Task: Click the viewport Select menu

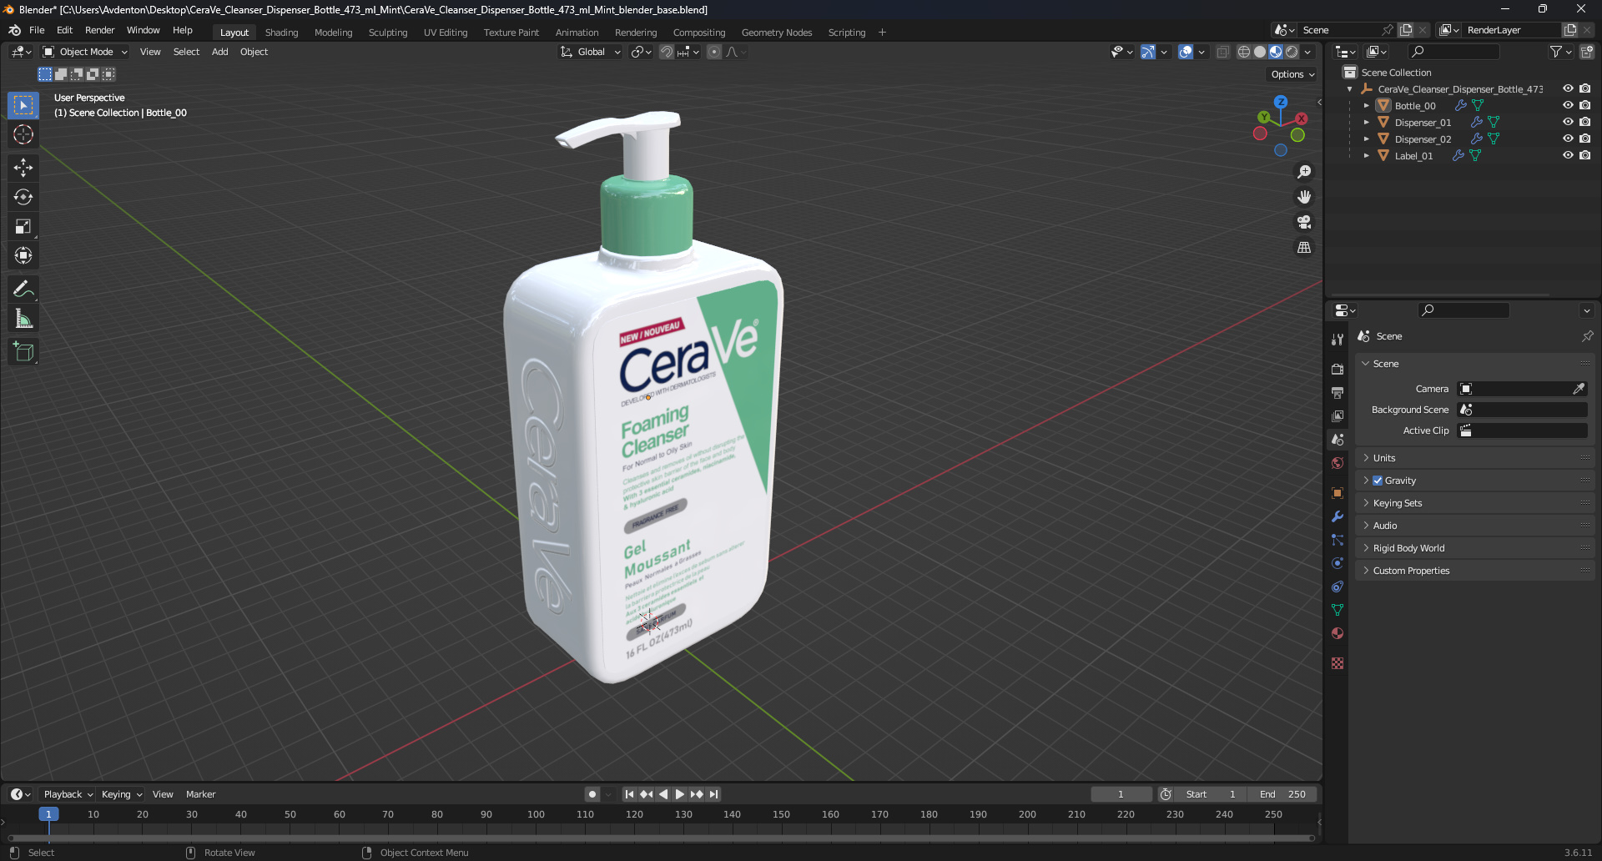Action: [x=186, y=52]
